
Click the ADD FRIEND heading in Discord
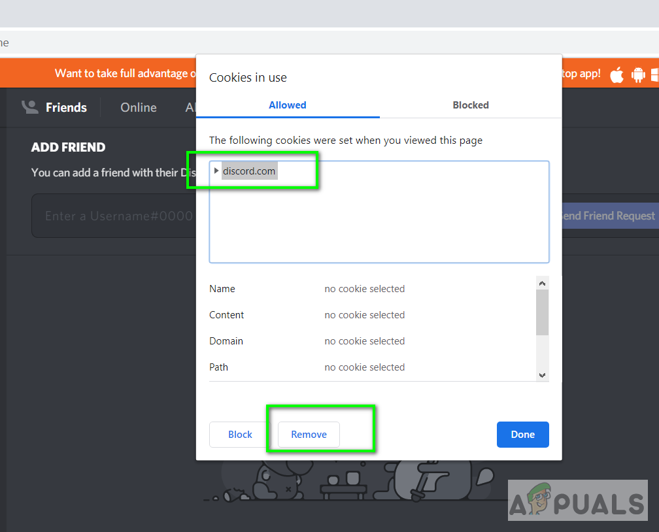68,147
